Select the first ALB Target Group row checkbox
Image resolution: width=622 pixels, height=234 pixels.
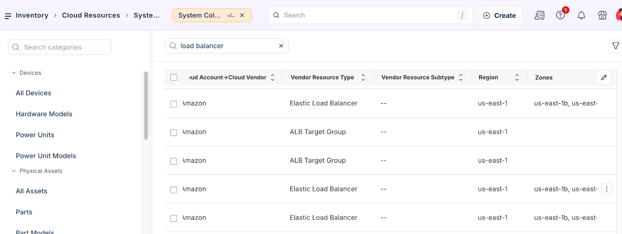174,133
